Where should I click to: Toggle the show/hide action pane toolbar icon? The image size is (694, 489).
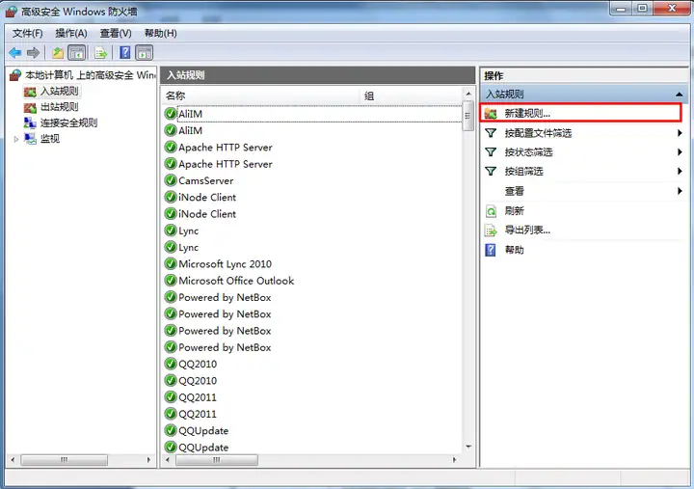pos(145,53)
